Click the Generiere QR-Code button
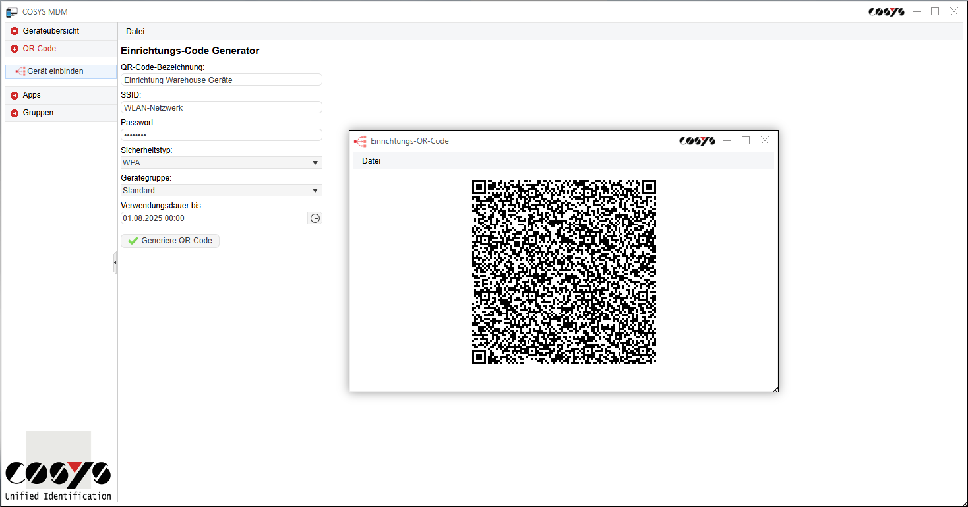This screenshot has height=507, width=968. [x=170, y=241]
